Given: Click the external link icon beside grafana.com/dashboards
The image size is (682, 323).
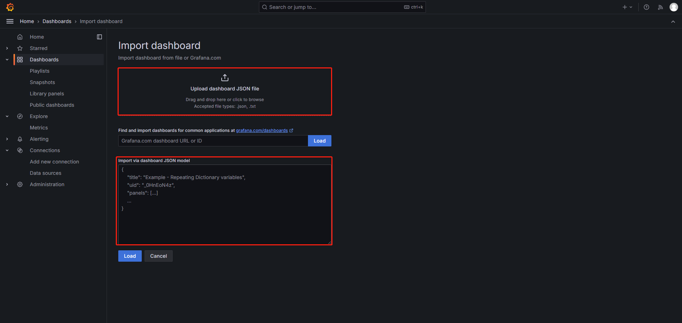Looking at the screenshot, I should tap(291, 130).
